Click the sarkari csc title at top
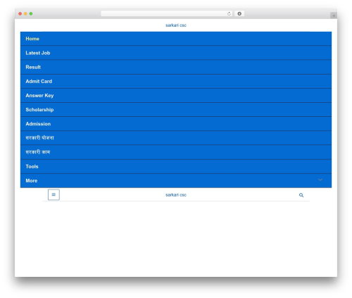Viewport: 352px width, 298px height. pos(176,25)
